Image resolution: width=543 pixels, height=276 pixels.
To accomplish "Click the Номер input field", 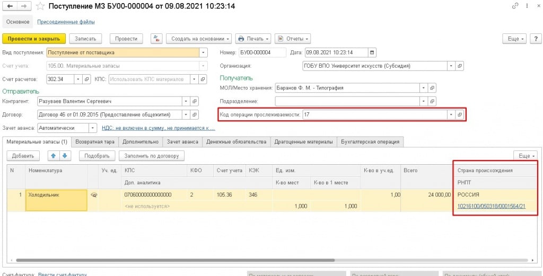I will pos(261,52).
